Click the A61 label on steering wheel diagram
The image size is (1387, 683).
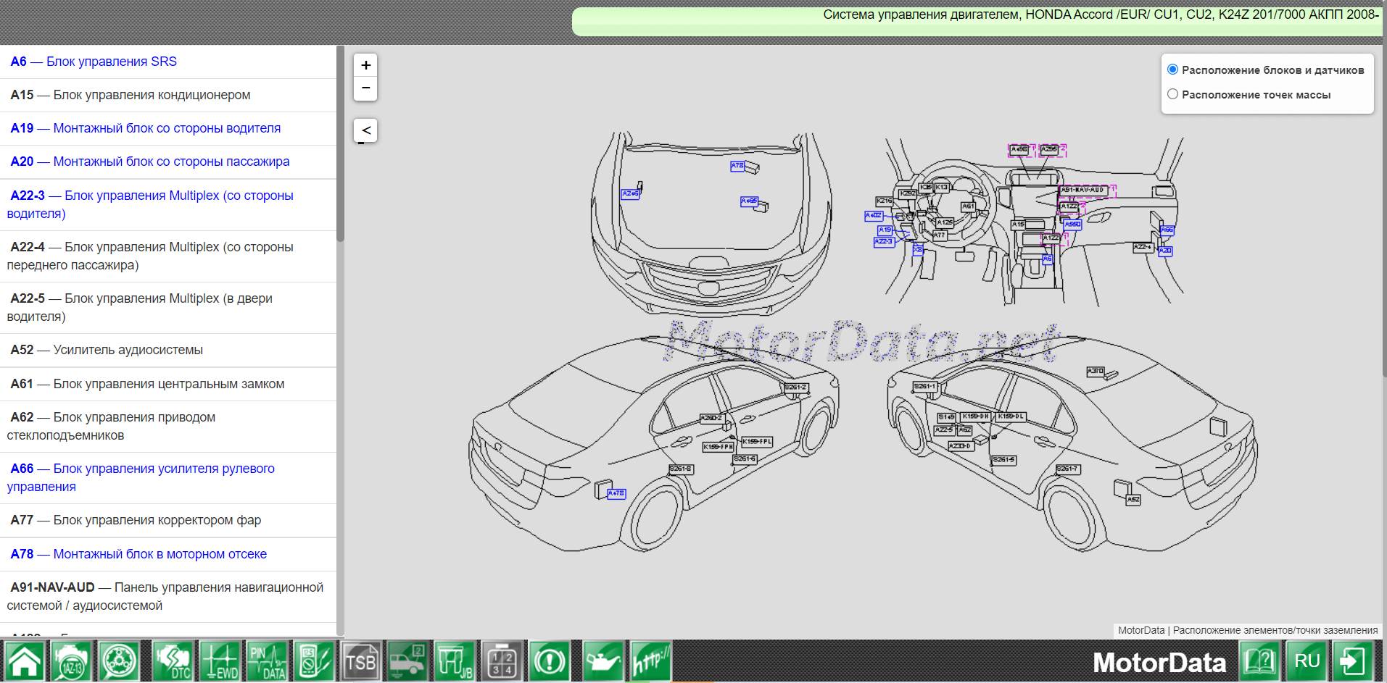click(x=968, y=206)
